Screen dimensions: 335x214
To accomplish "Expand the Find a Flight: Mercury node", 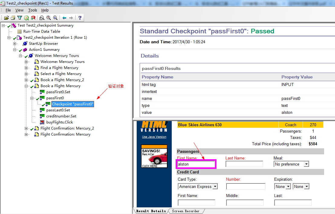I will pos(26,68).
